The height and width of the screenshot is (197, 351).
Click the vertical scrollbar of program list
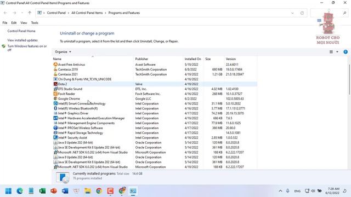[349, 79]
